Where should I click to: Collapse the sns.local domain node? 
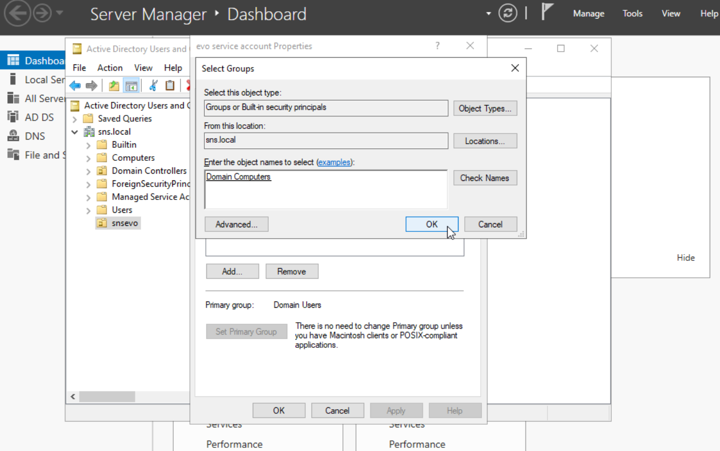(75, 132)
